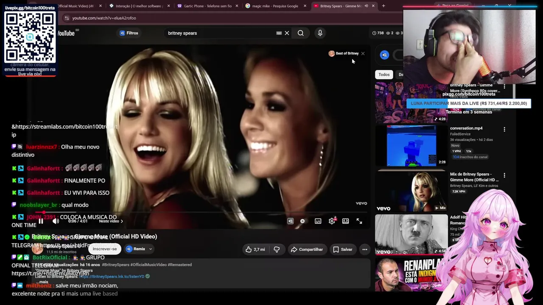The width and height of the screenshot is (543, 305).
Task: Click the 'Filtros' button near the YouTube logo
Action: pos(129,33)
